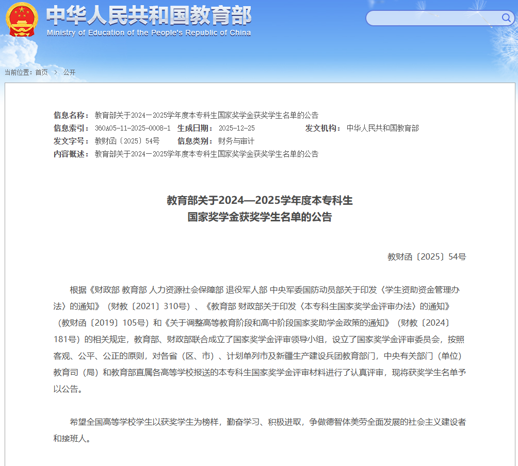Image resolution: width=518 pixels, height=466 pixels.
Task: Open the 首页 breadcrumb link
Action: (42, 72)
